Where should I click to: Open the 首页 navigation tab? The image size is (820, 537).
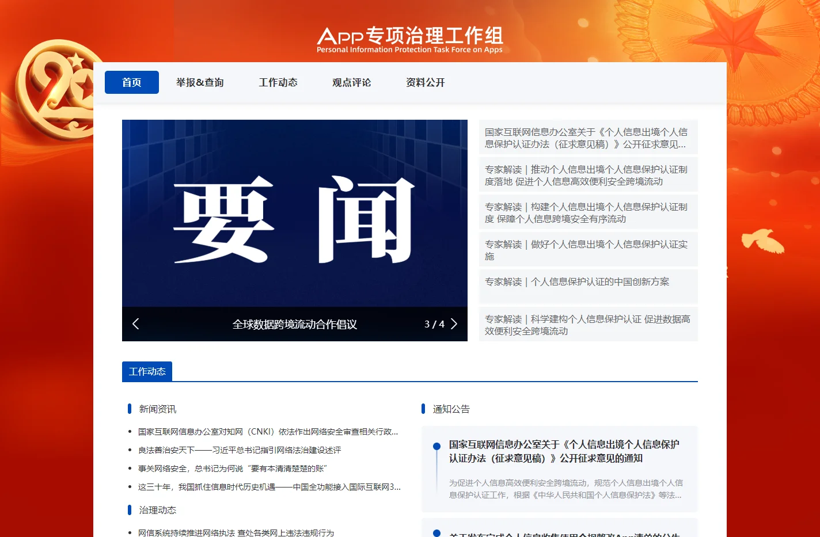132,82
